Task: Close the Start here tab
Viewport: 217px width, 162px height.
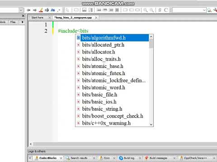Action: click(49, 18)
